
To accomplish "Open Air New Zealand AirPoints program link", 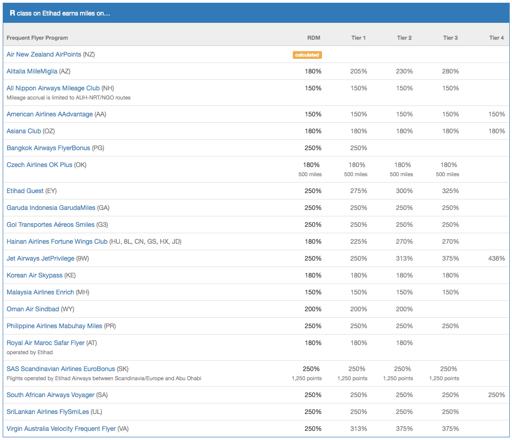I will pyautogui.click(x=43, y=54).
